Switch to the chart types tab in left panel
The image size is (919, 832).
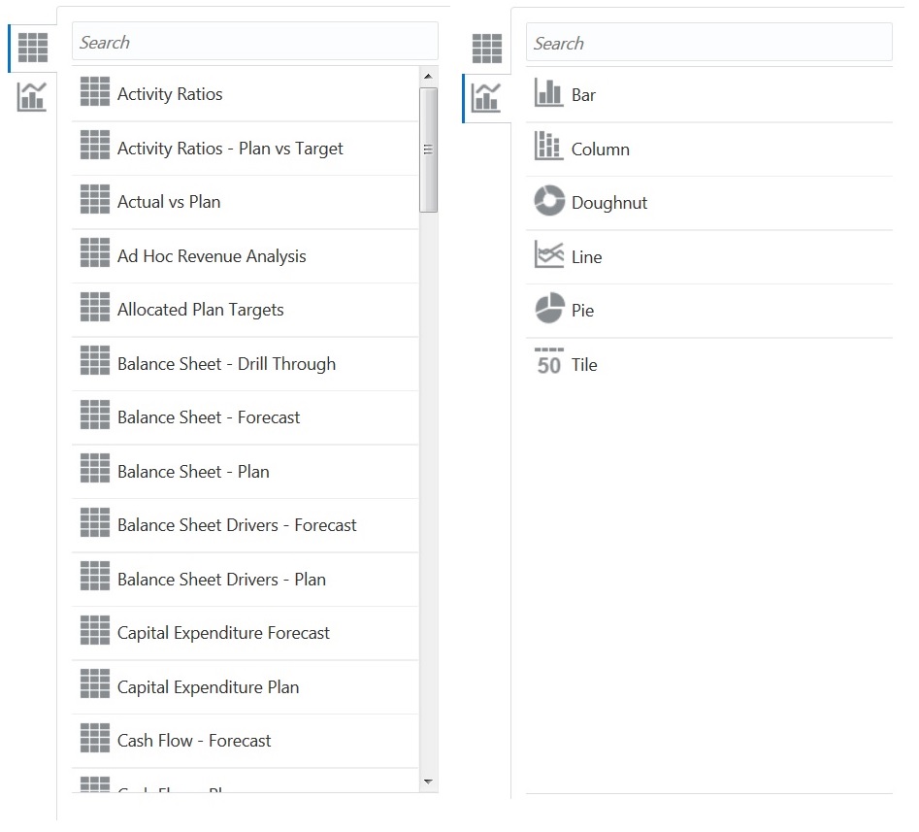(x=32, y=97)
